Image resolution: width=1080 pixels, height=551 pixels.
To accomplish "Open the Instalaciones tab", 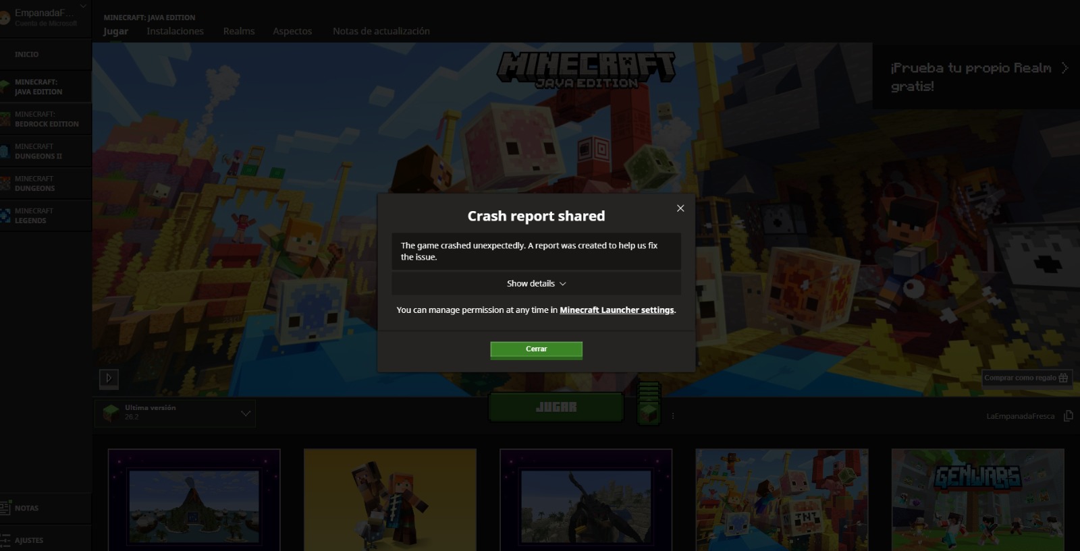I will tap(175, 31).
